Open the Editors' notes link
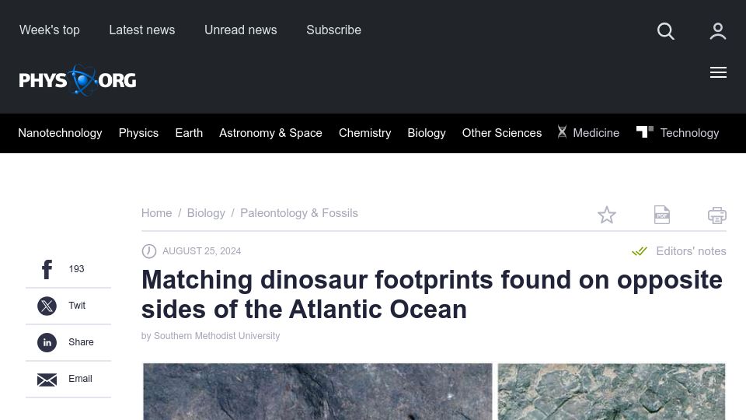The image size is (746, 420). (691, 251)
